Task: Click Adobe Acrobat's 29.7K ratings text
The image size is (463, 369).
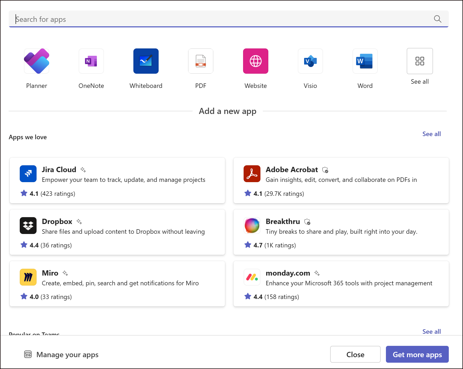Action: [284, 194]
